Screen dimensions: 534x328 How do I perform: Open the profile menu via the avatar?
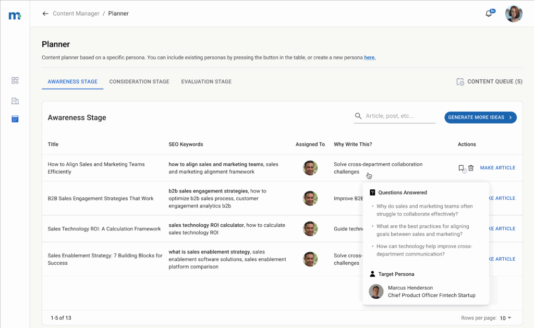(514, 14)
